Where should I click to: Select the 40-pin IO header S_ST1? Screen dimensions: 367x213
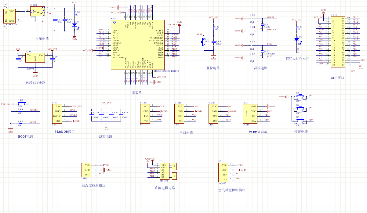338,42
